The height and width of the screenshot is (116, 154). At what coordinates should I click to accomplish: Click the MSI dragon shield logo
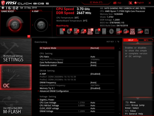[3, 3]
